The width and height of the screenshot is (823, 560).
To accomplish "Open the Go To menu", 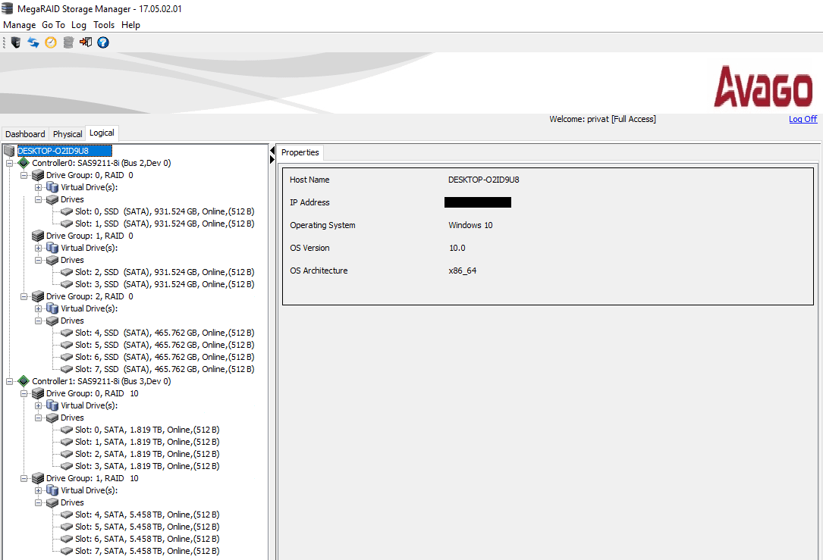I will tap(54, 25).
